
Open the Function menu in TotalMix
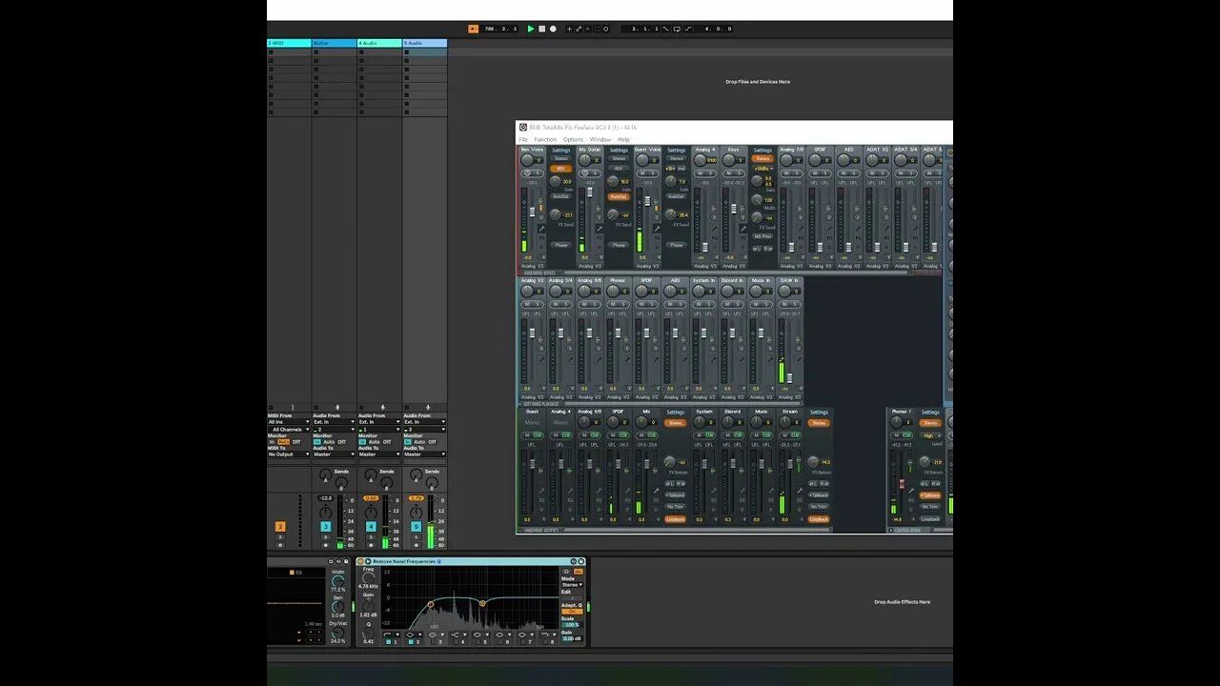[x=545, y=140]
